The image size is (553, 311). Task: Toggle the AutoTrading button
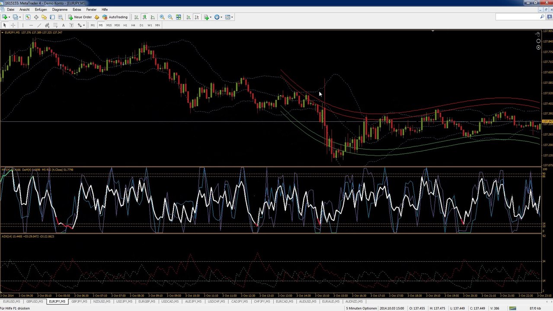[115, 17]
